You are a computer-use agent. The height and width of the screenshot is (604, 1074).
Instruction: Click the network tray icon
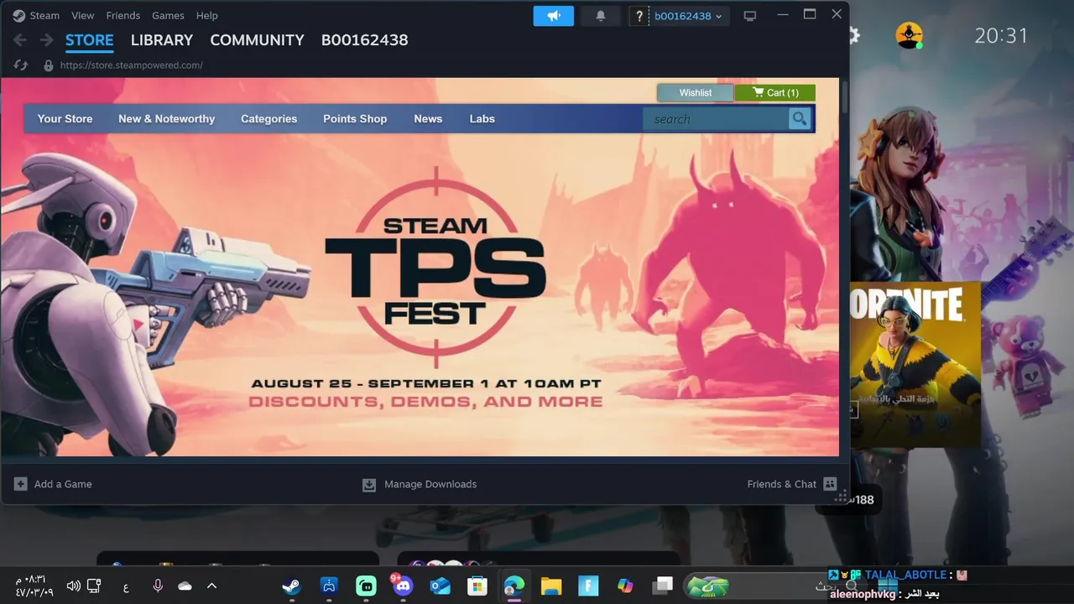(94, 586)
